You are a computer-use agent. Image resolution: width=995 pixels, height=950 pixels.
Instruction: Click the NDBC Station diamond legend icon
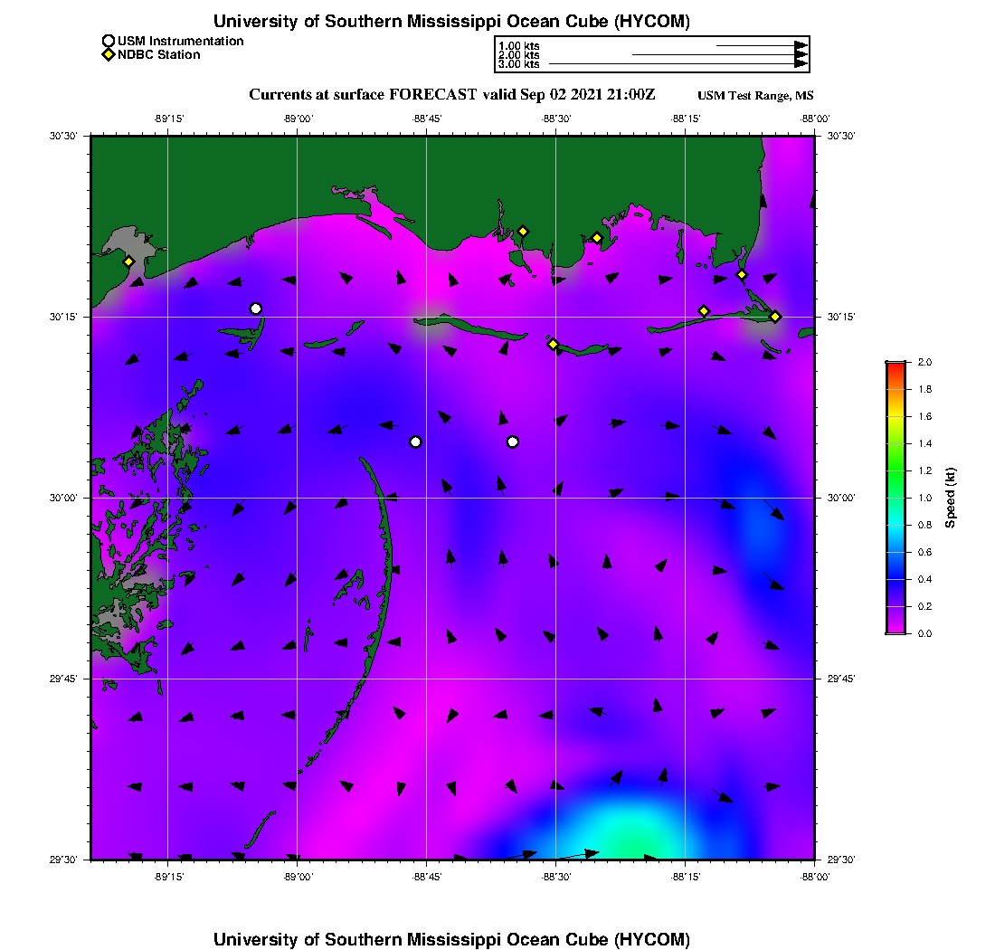click(109, 54)
